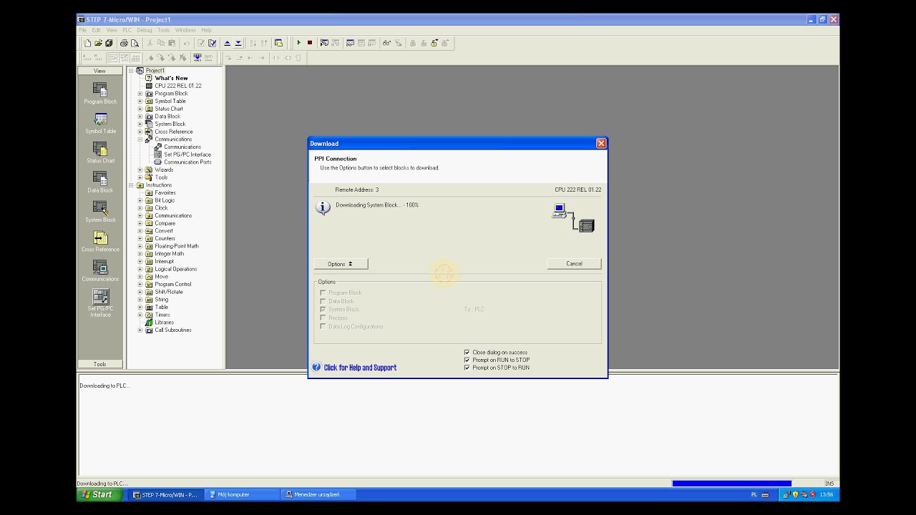This screenshot has height=515, width=916.
Task: Click the Download toolbar icon
Action: tap(238, 43)
